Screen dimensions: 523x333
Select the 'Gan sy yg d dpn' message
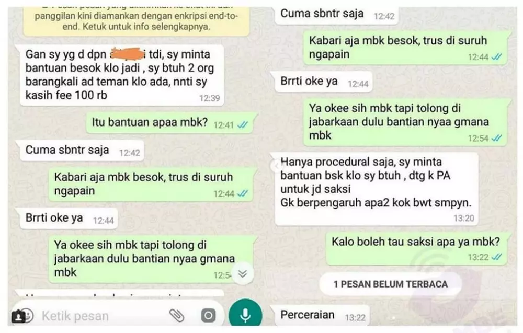(x=121, y=75)
